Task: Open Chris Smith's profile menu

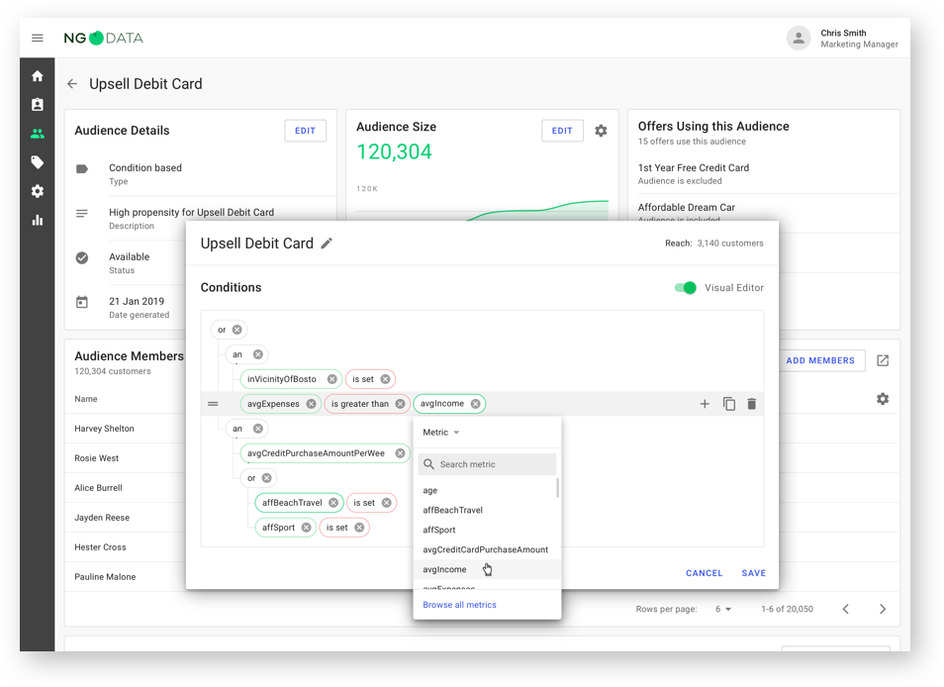Action: coord(798,39)
